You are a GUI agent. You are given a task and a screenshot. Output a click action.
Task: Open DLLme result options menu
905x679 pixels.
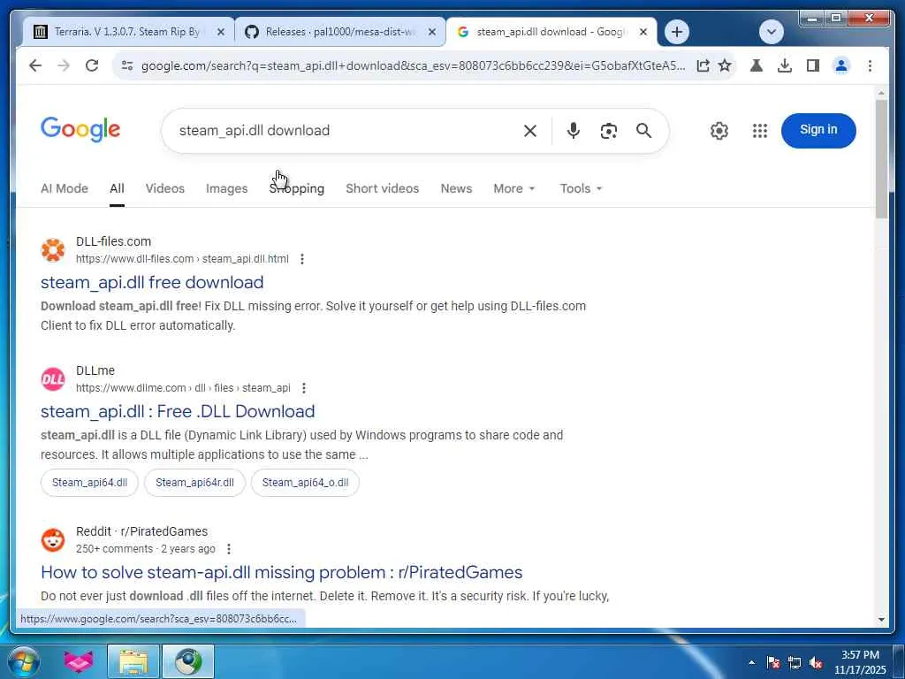click(x=304, y=389)
